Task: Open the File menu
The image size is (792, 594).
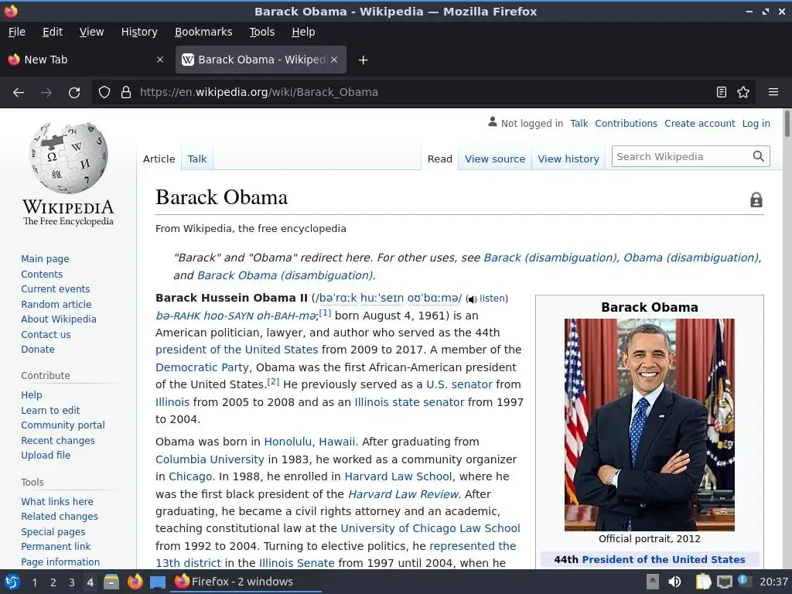Action: click(17, 32)
